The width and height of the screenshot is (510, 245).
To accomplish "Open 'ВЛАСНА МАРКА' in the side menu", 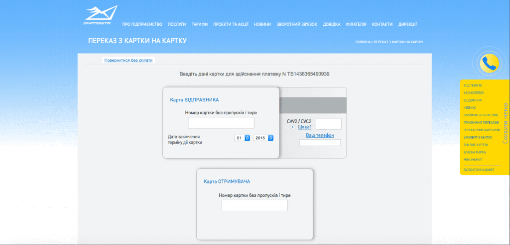I will (x=475, y=152).
